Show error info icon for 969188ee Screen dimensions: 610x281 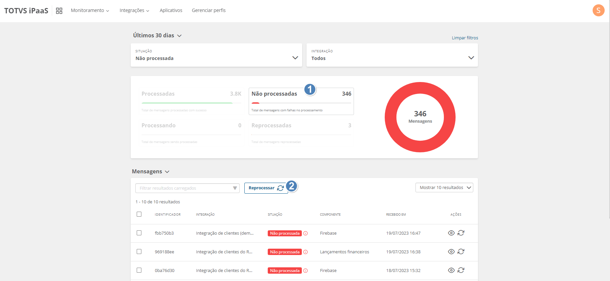pos(306,252)
